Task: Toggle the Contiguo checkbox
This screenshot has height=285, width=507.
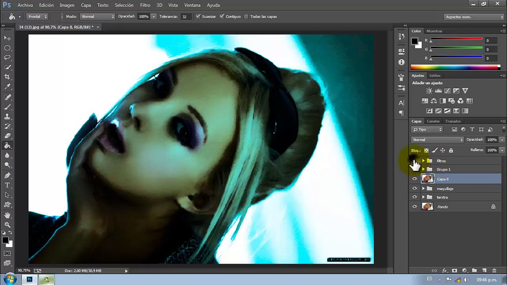Action: point(222,17)
